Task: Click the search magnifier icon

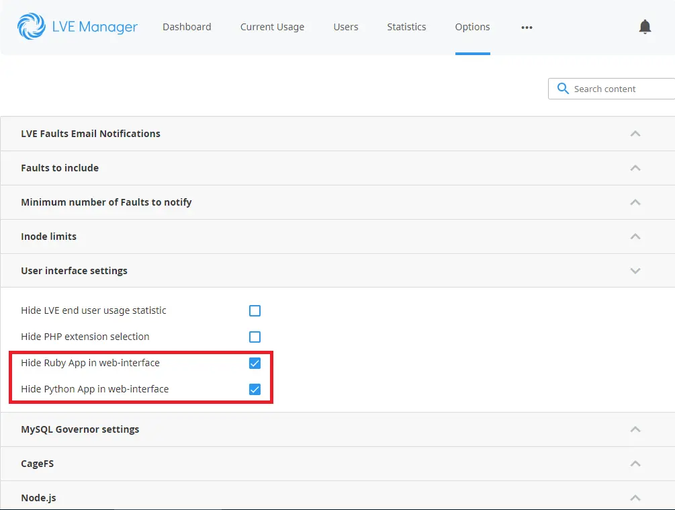Action: click(x=563, y=89)
